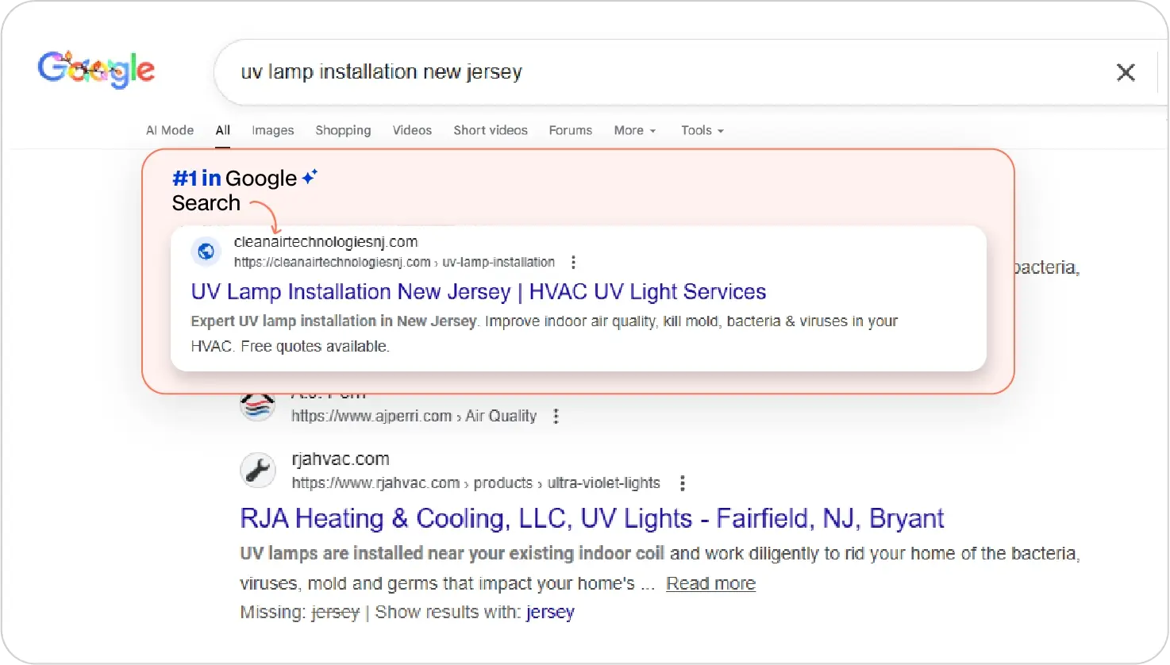The image size is (1170, 665).
Task: Click the Google doodle logo
Action: (96, 70)
